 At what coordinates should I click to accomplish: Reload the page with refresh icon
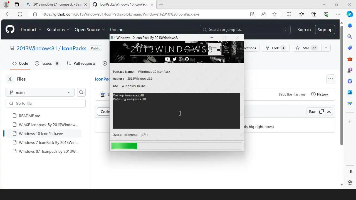(x=20, y=14)
